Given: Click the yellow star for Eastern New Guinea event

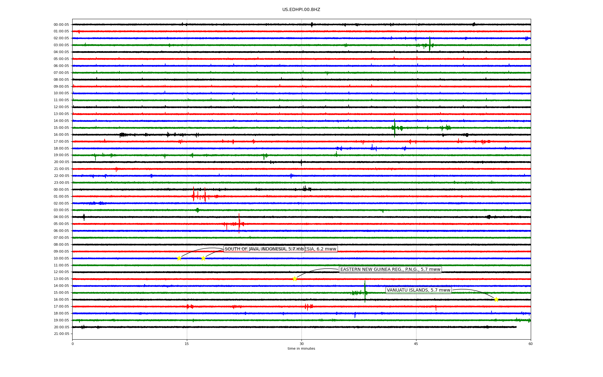Looking at the screenshot, I should click(x=295, y=279).
